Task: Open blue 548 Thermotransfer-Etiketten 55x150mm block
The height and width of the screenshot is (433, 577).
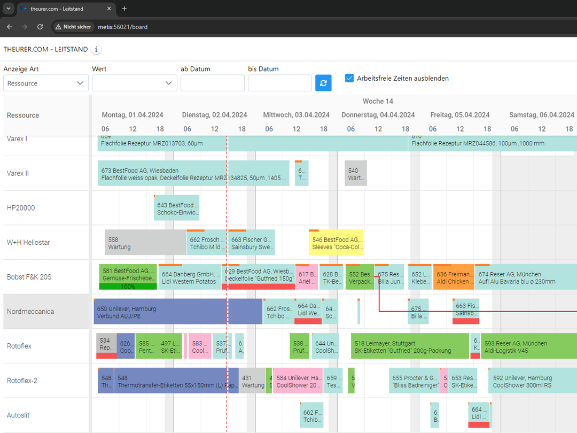Action: (176, 381)
